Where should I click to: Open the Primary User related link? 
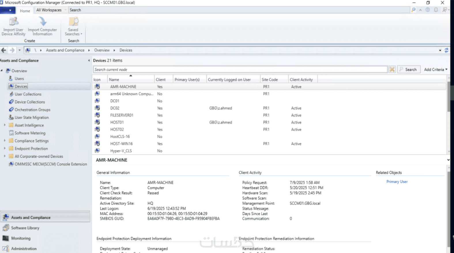(x=397, y=182)
